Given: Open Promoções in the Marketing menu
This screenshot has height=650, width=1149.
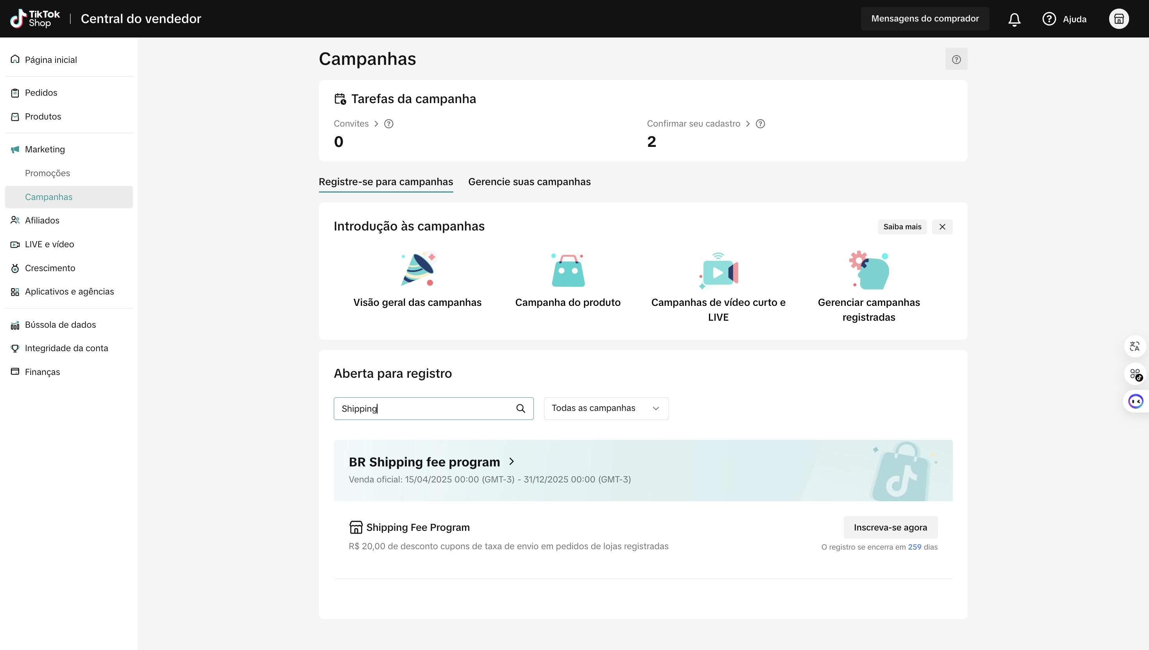Looking at the screenshot, I should point(47,173).
